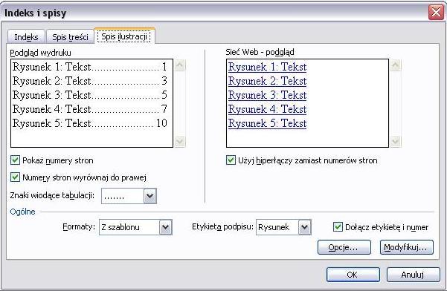The width and height of the screenshot is (447, 291).
Task: Click print preview scroll down arrow
Action: [x=180, y=141]
